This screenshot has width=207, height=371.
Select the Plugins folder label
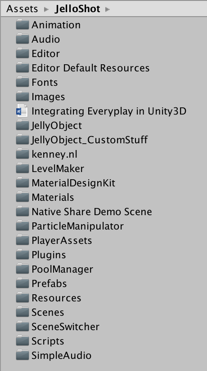pos(49,255)
